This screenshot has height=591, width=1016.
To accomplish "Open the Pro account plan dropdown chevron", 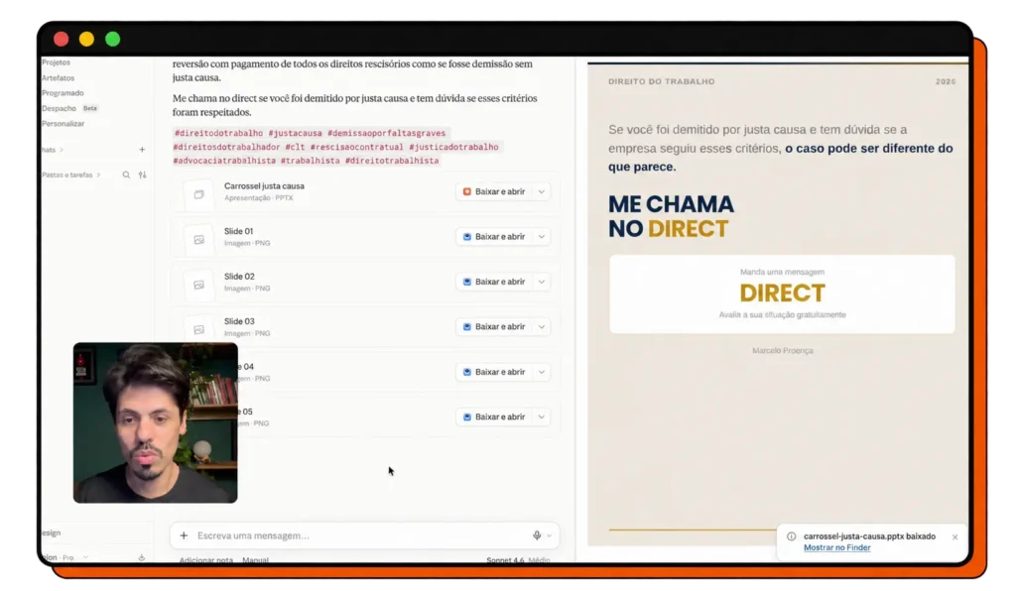I will pos(85,557).
